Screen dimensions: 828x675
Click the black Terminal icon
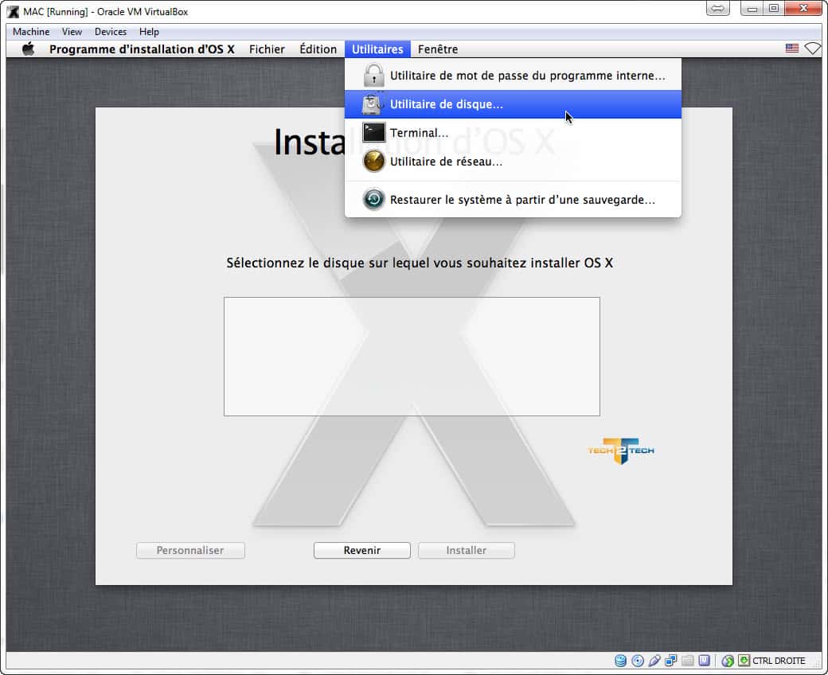[x=374, y=132]
